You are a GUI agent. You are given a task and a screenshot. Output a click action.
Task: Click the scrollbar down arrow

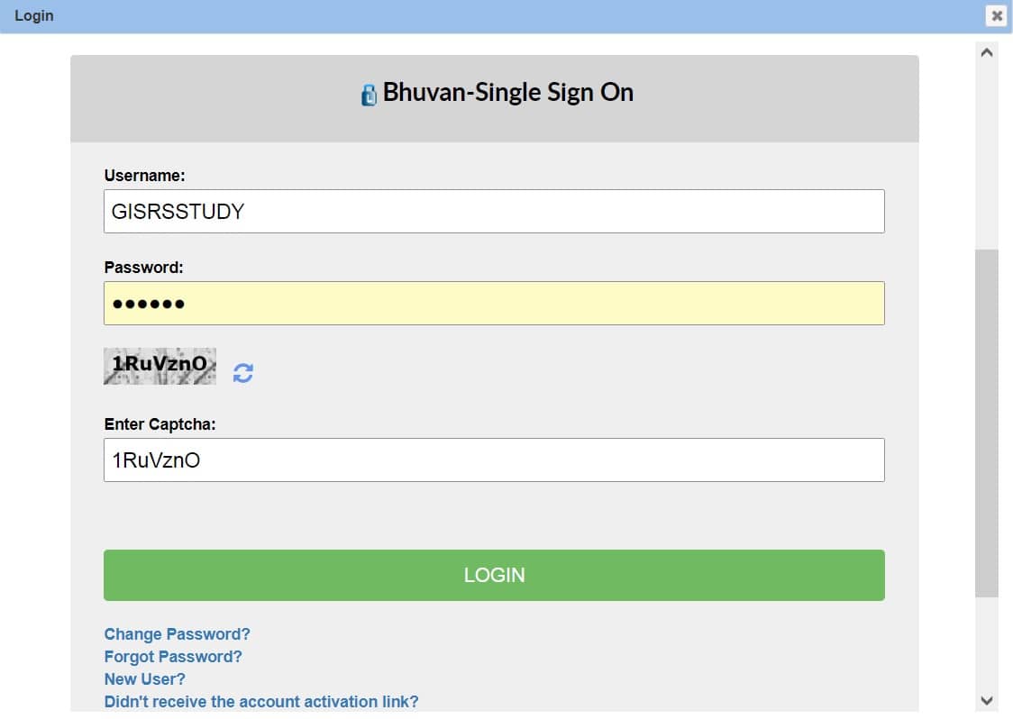pos(988,698)
